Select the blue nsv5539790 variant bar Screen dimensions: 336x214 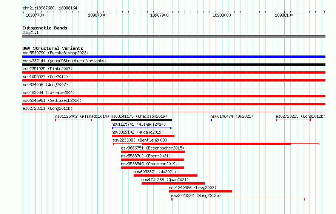(174, 57)
